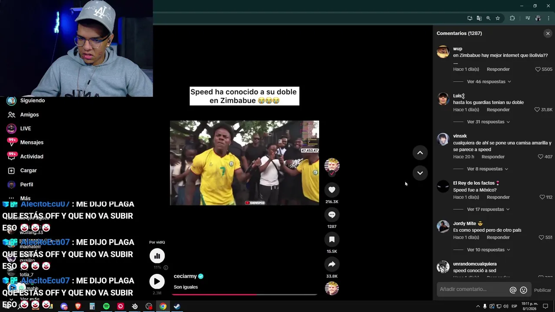Share the video with the arrow icon
The width and height of the screenshot is (555, 312).
332,264
